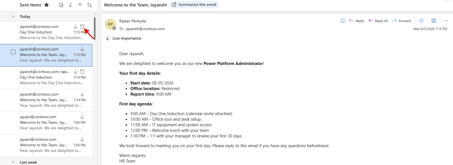Collapse the Today group chevron
The image size is (453, 165).
pyautogui.click(x=13, y=16)
